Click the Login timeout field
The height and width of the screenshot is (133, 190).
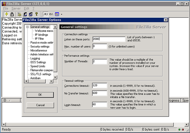99,104
